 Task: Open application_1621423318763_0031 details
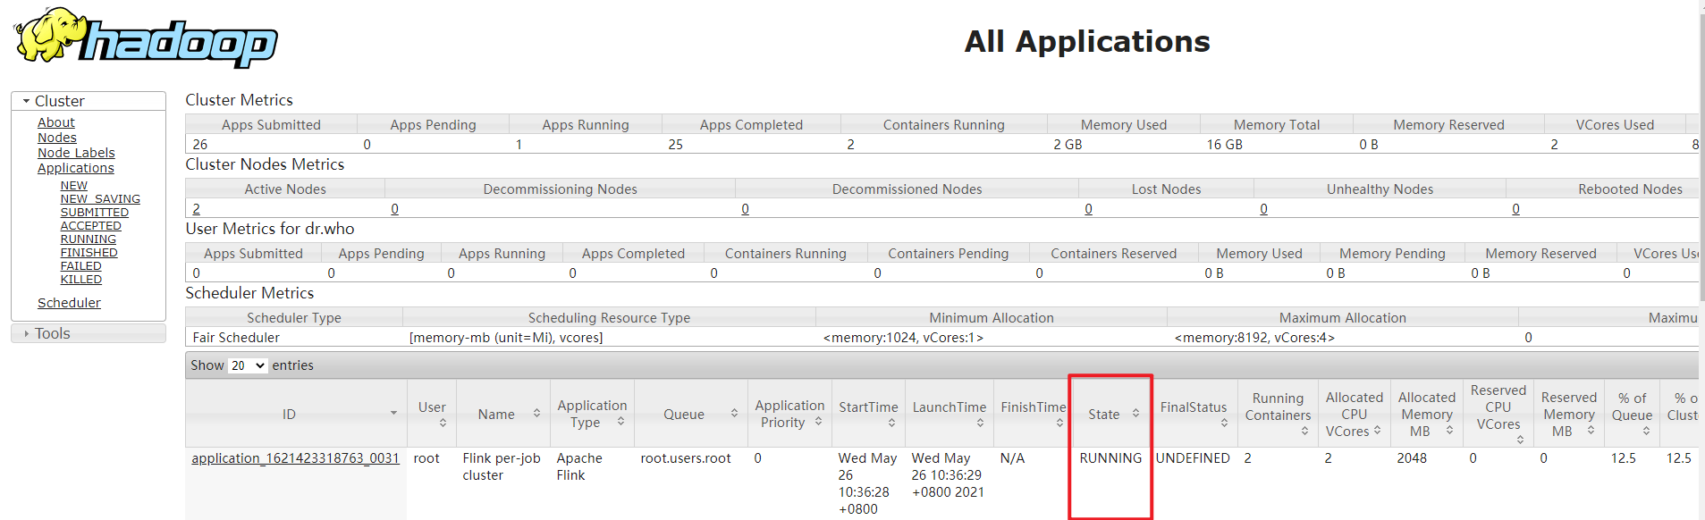point(295,458)
